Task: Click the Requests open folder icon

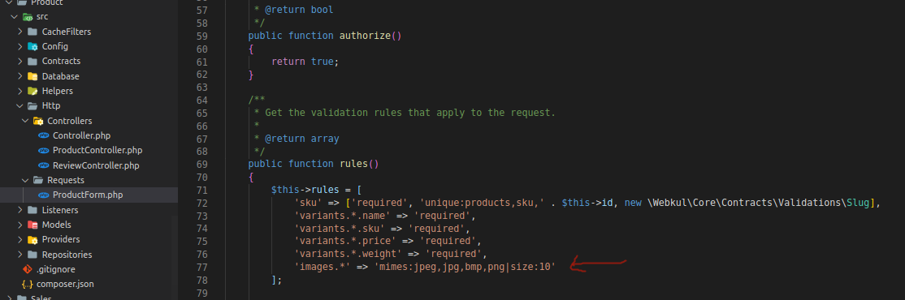Action: coord(38,180)
